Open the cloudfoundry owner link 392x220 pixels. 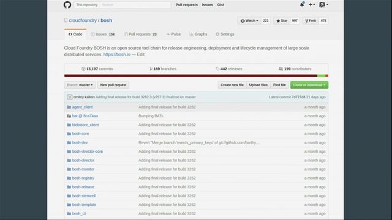pyautogui.click(x=83, y=20)
